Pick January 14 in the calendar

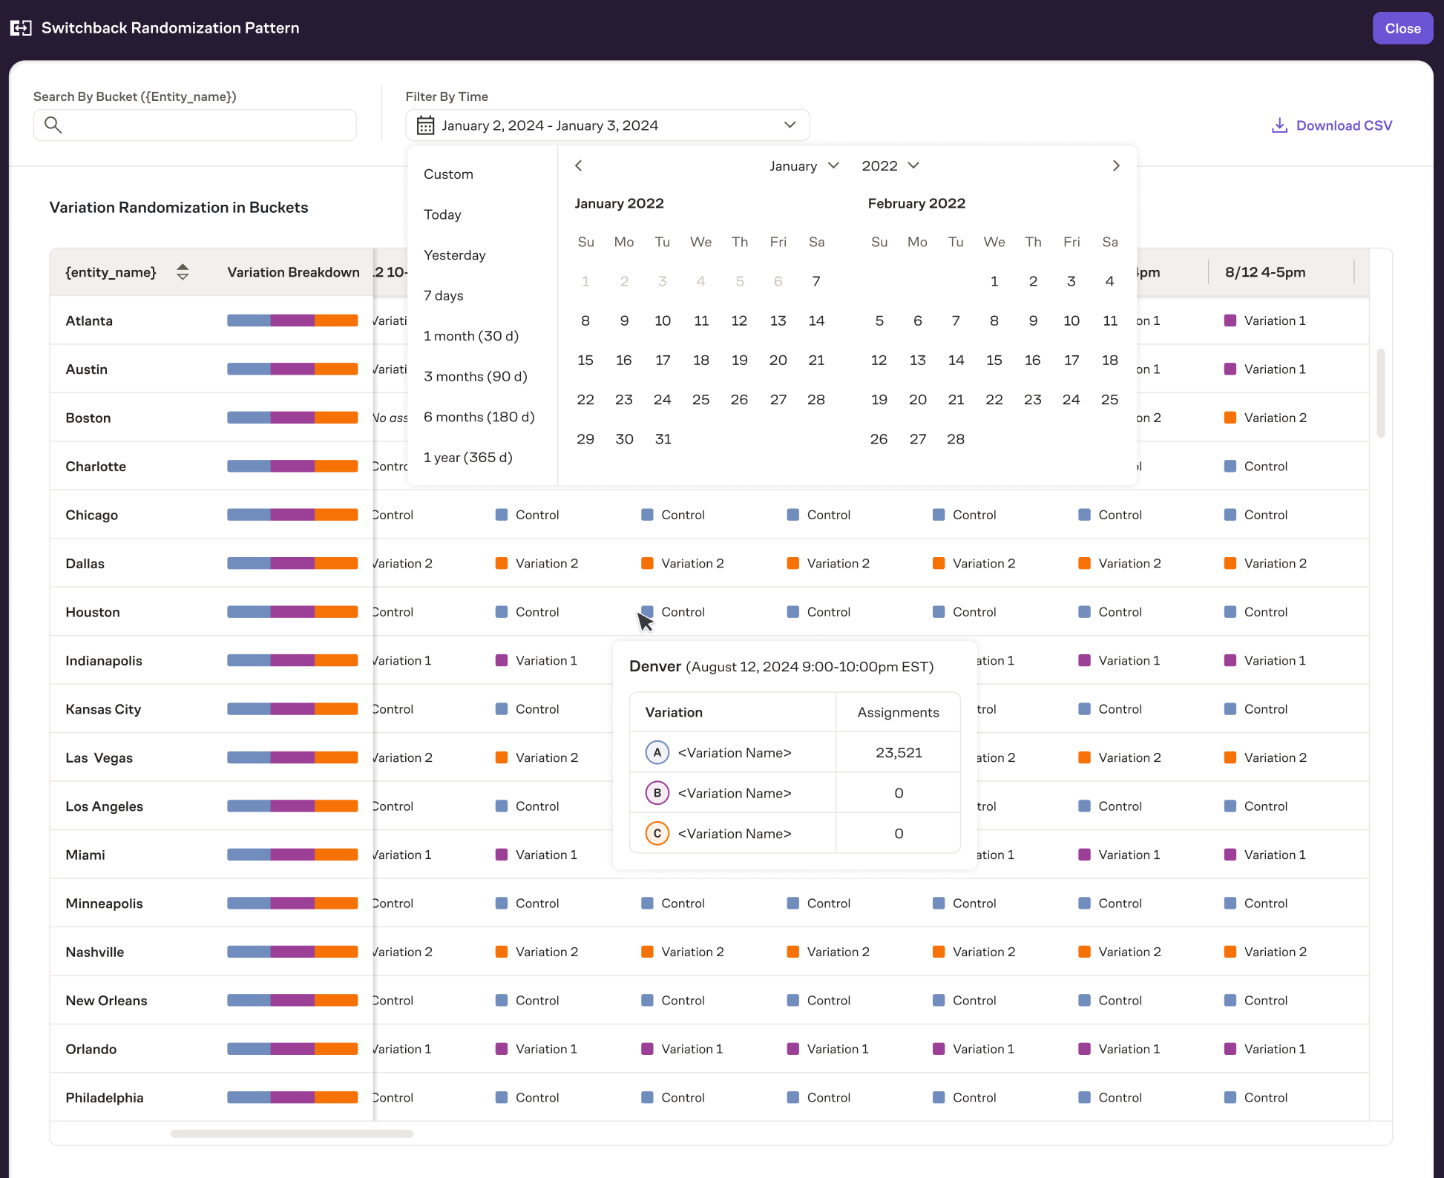point(816,320)
